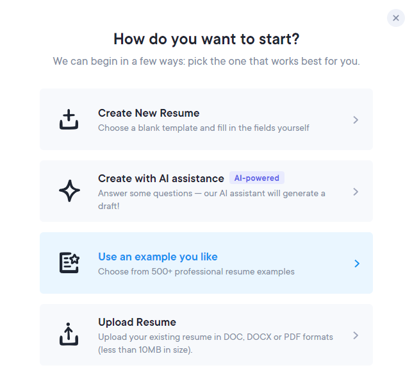Click the plus tray icon for new resume

click(x=69, y=119)
